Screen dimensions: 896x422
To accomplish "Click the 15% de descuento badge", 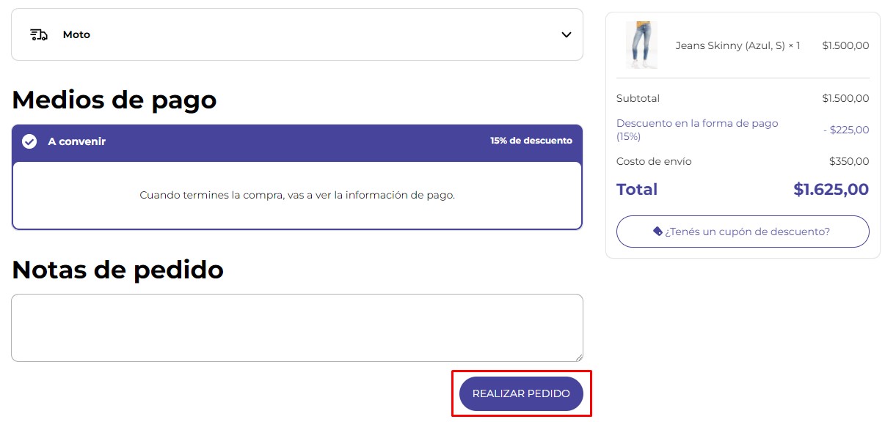I will pyautogui.click(x=531, y=141).
